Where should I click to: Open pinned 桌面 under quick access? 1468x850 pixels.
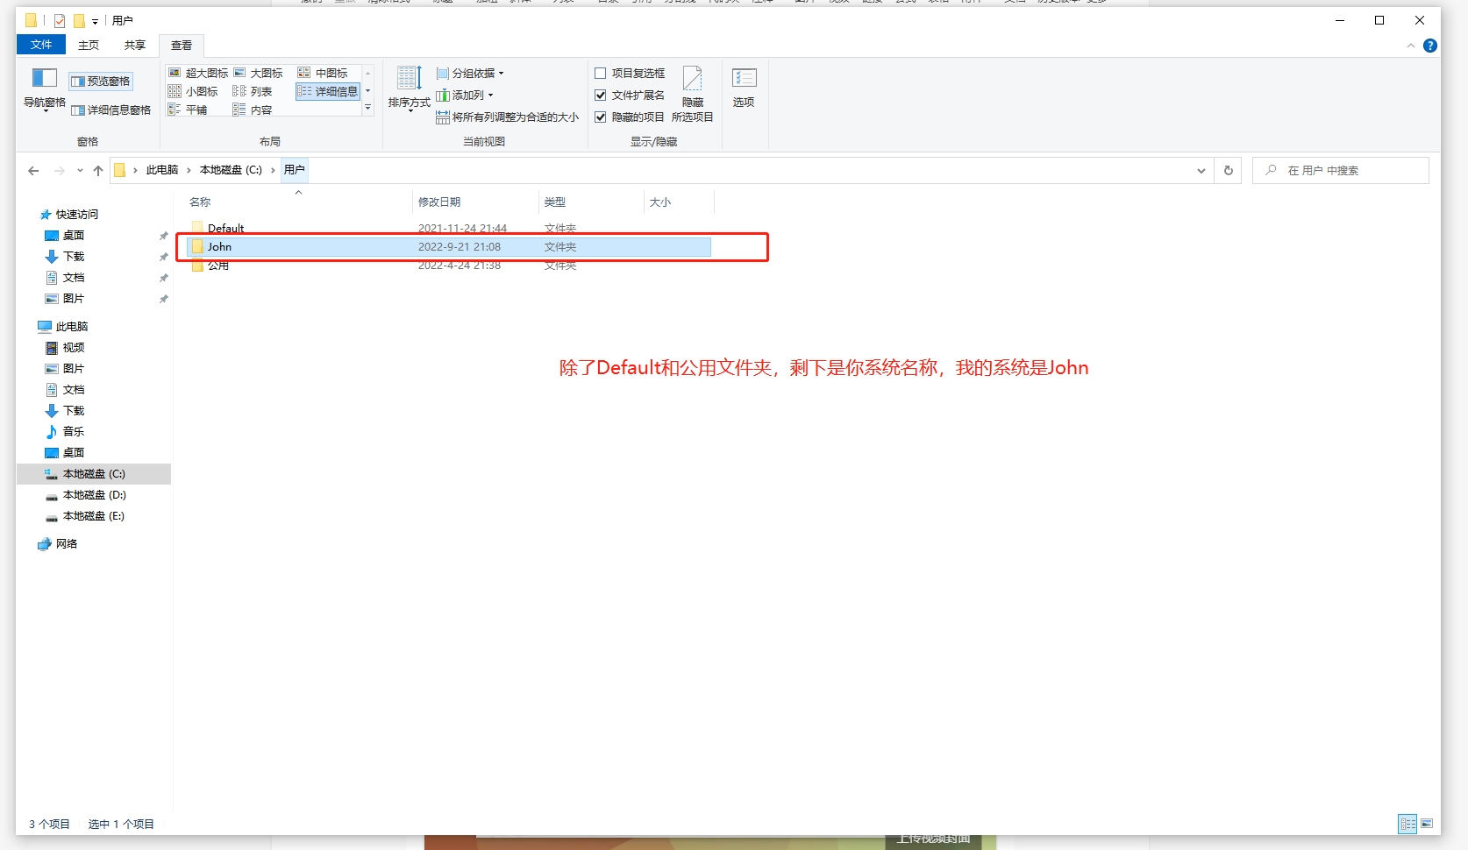click(x=74, y=236)
